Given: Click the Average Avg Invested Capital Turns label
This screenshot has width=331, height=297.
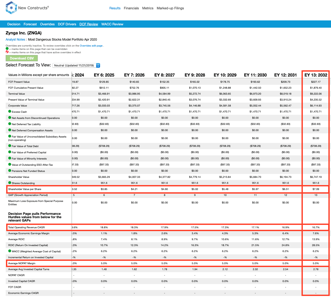Looking at the screenshot, I should pyautogui.click(x=29, y=269).
